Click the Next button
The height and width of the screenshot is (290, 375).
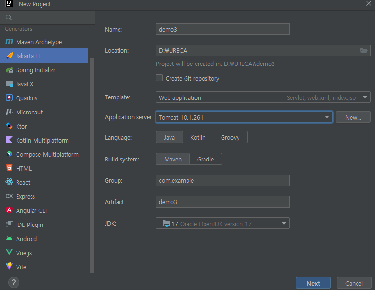313,283
